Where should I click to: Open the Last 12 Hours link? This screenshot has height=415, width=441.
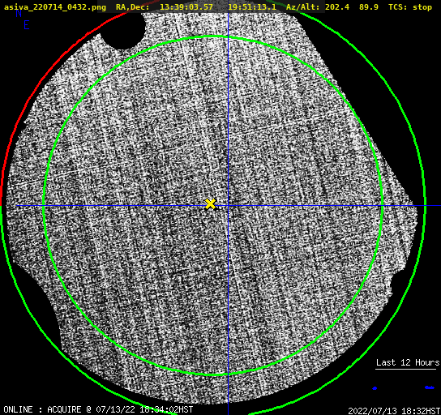tap(408, 362)
